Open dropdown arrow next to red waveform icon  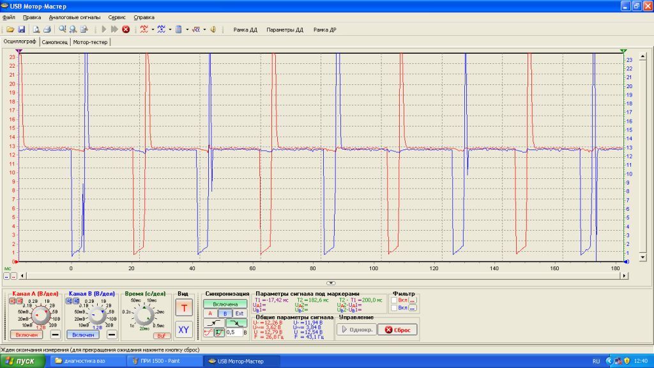click(153, 29)
